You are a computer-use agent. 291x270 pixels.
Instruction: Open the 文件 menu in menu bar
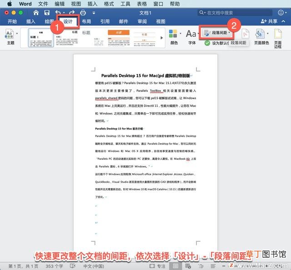(43, 4)
